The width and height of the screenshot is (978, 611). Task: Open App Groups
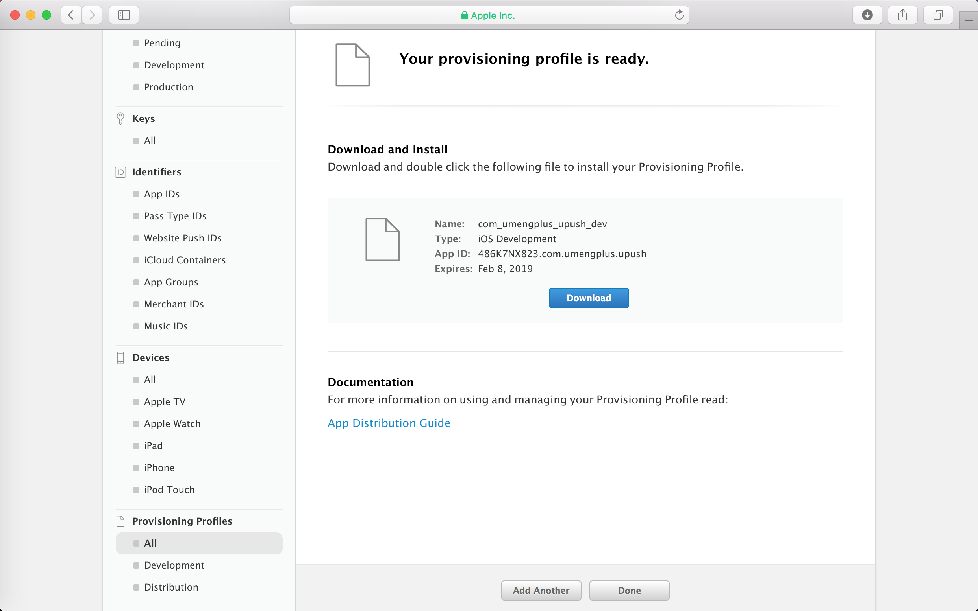171,282
